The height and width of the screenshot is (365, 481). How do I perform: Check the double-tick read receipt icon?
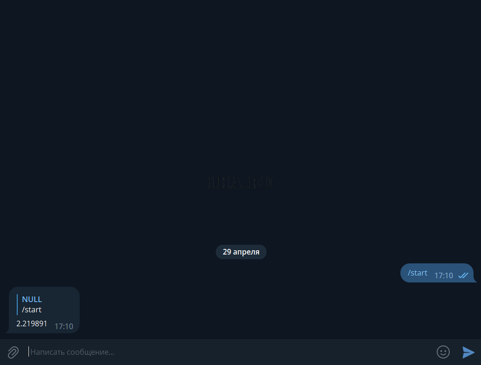(463, 275)
